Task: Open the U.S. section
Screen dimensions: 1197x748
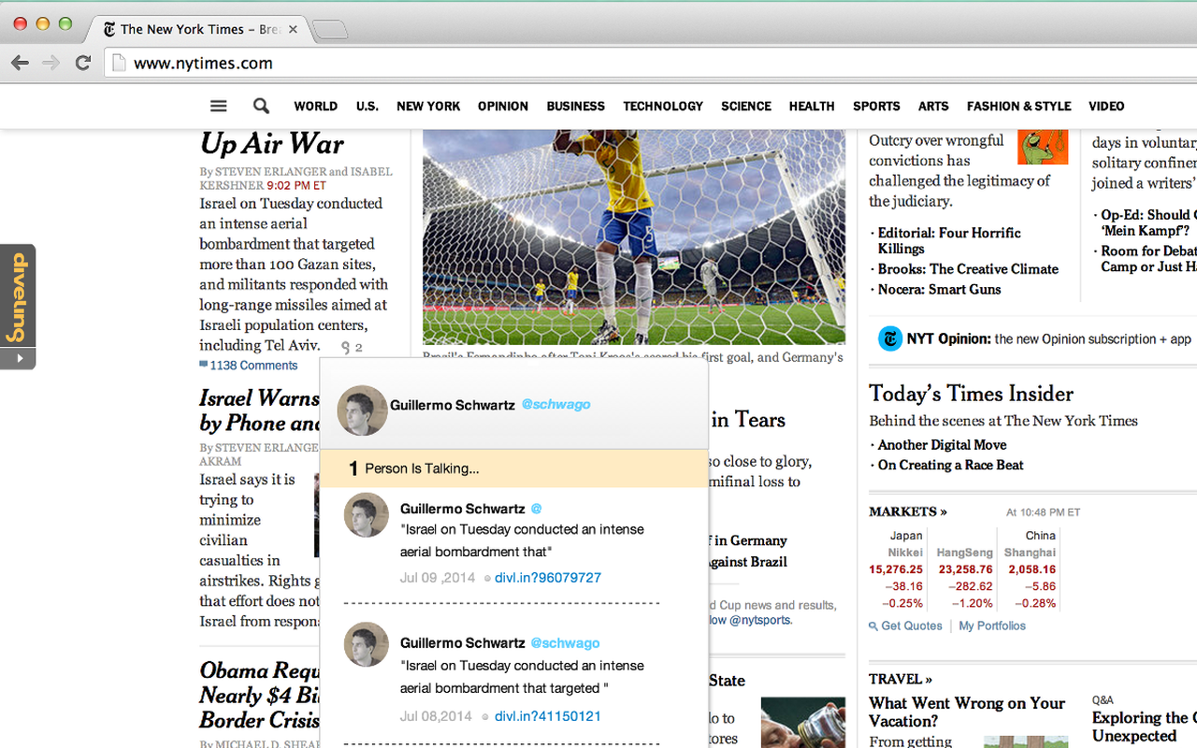Action: tap(368, 107)
